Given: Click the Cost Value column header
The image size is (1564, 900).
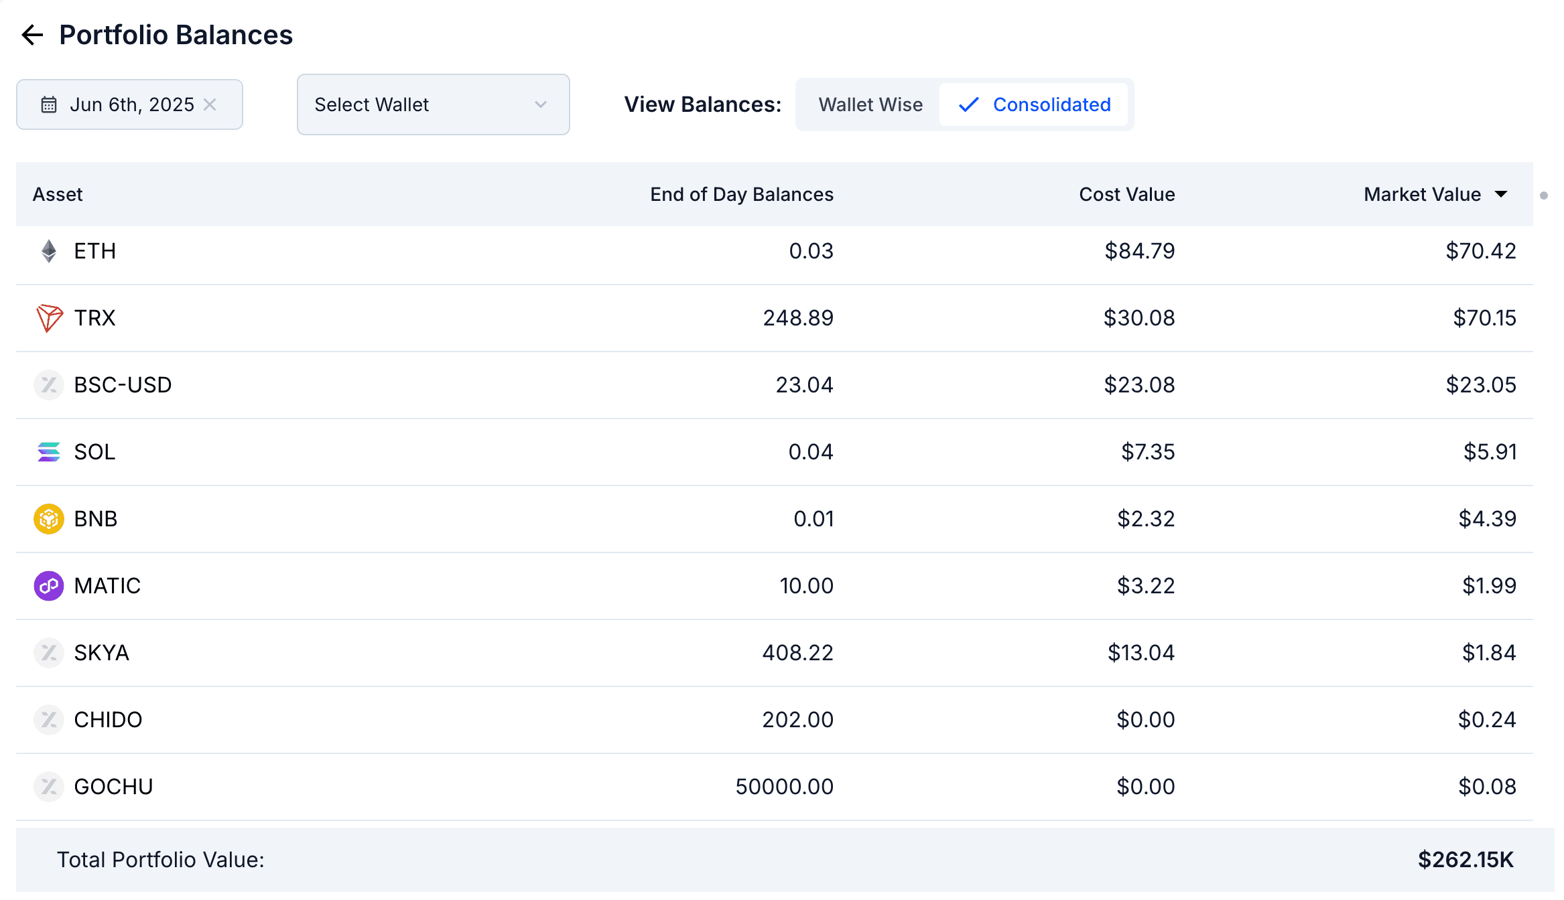Looking at the screenshot, I should (x=1126, y=194).
